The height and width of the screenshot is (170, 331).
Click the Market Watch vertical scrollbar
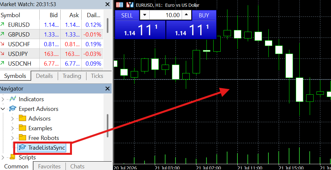(108, 26)
